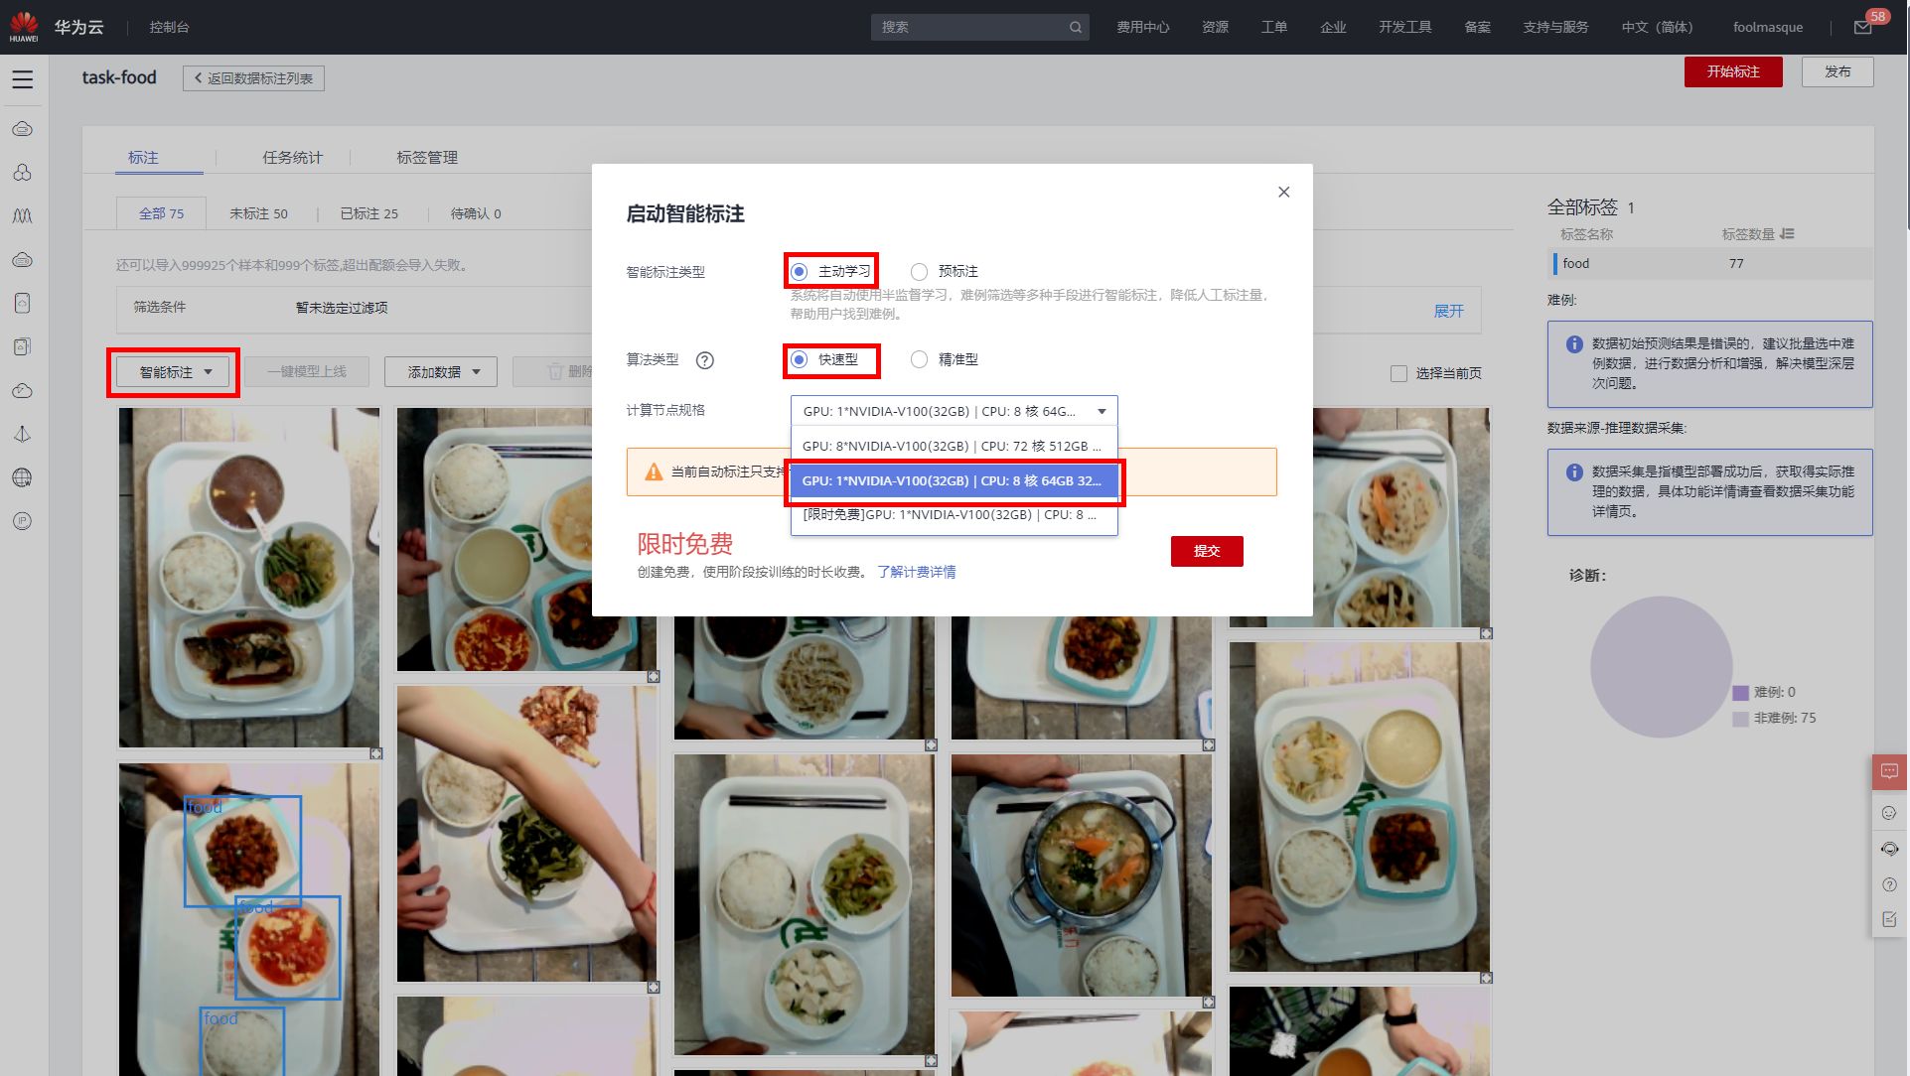Click the red 提交 button
Viewport: 1910px width, 1076px height.
(x=1206, y=551)
